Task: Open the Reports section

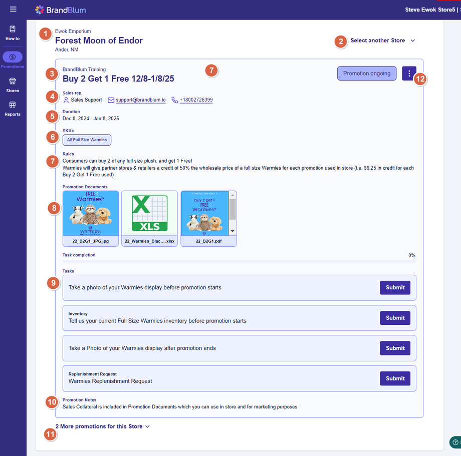Action: (x=13, y=109)
